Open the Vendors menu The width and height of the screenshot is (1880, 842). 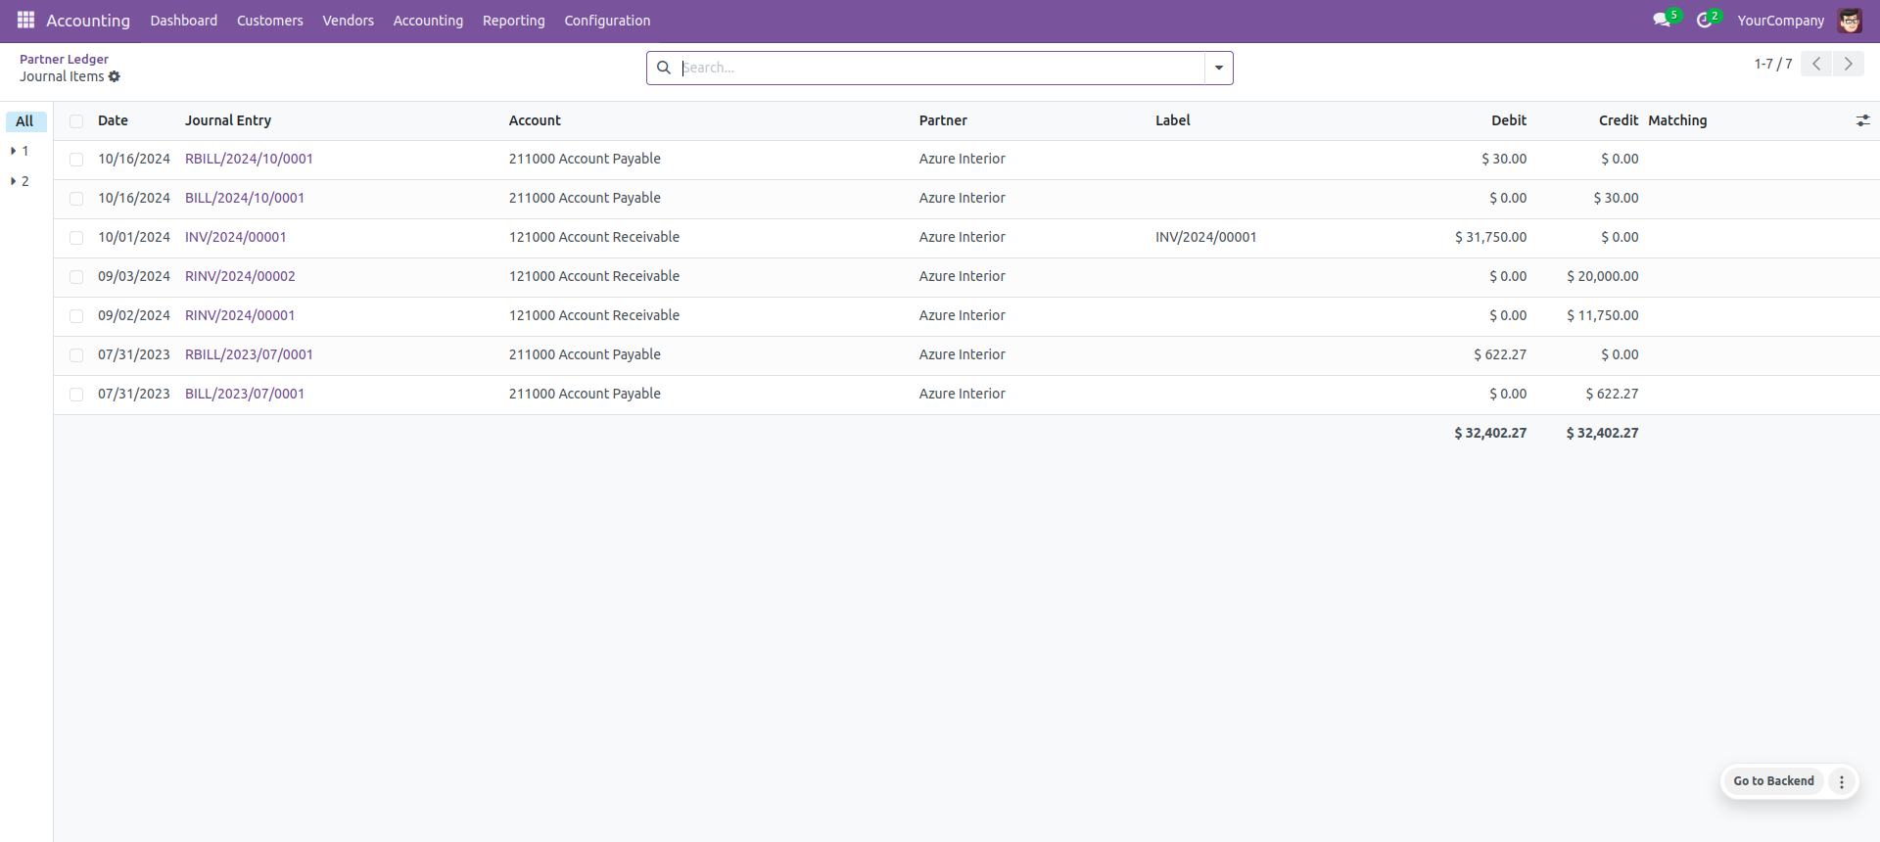click(348, 21)
